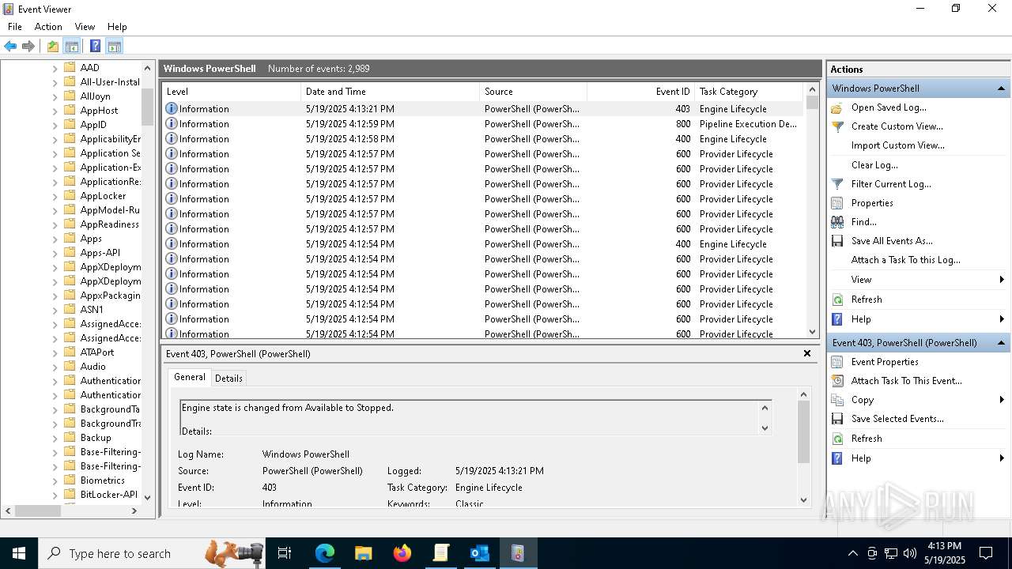1012x569 pixels.
Task: Collapse the Event 403 actions section
Action: click(1001, 343)
